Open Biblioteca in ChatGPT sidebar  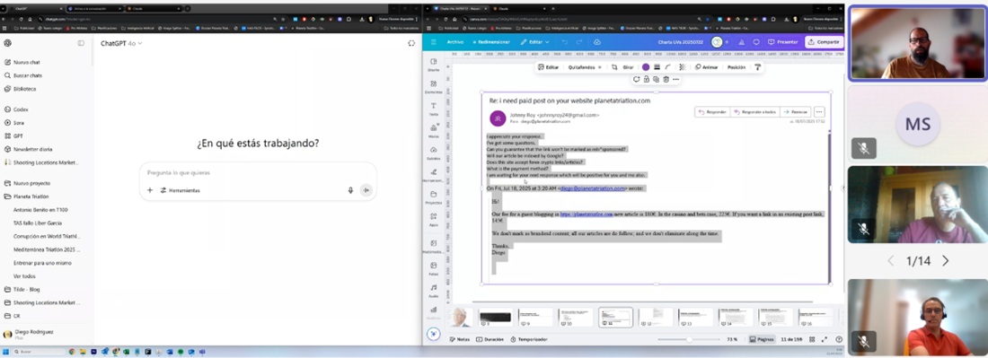tap(24, 89)
